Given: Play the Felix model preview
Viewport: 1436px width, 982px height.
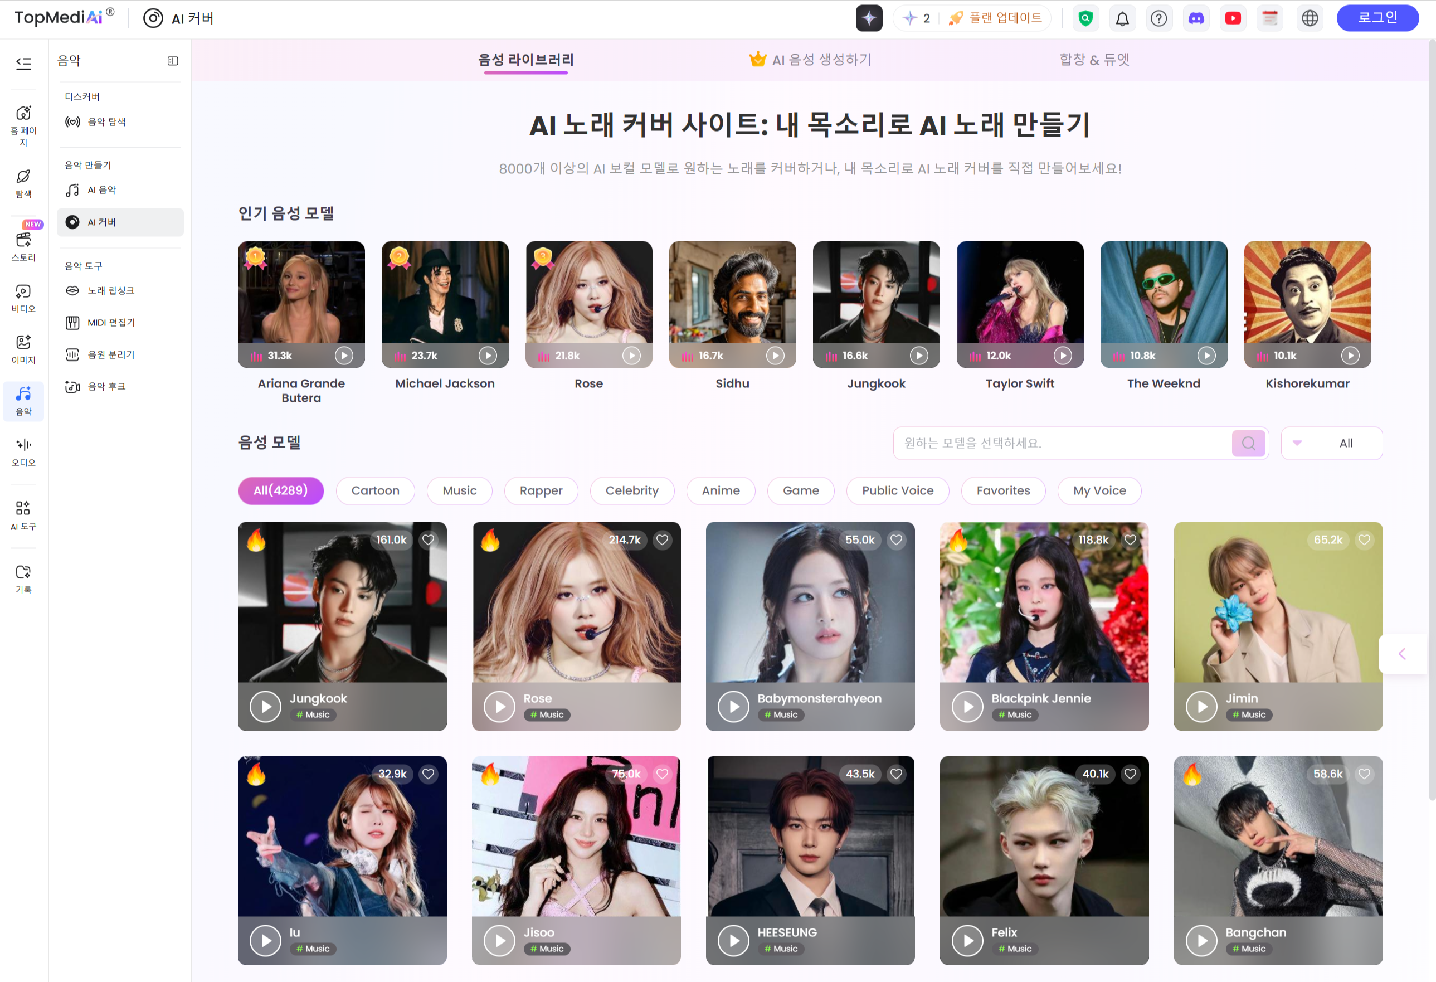Looking at the screenshot, I should [967, 941].
